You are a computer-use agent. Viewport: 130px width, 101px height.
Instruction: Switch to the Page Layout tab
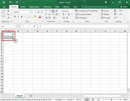point(34,7)
